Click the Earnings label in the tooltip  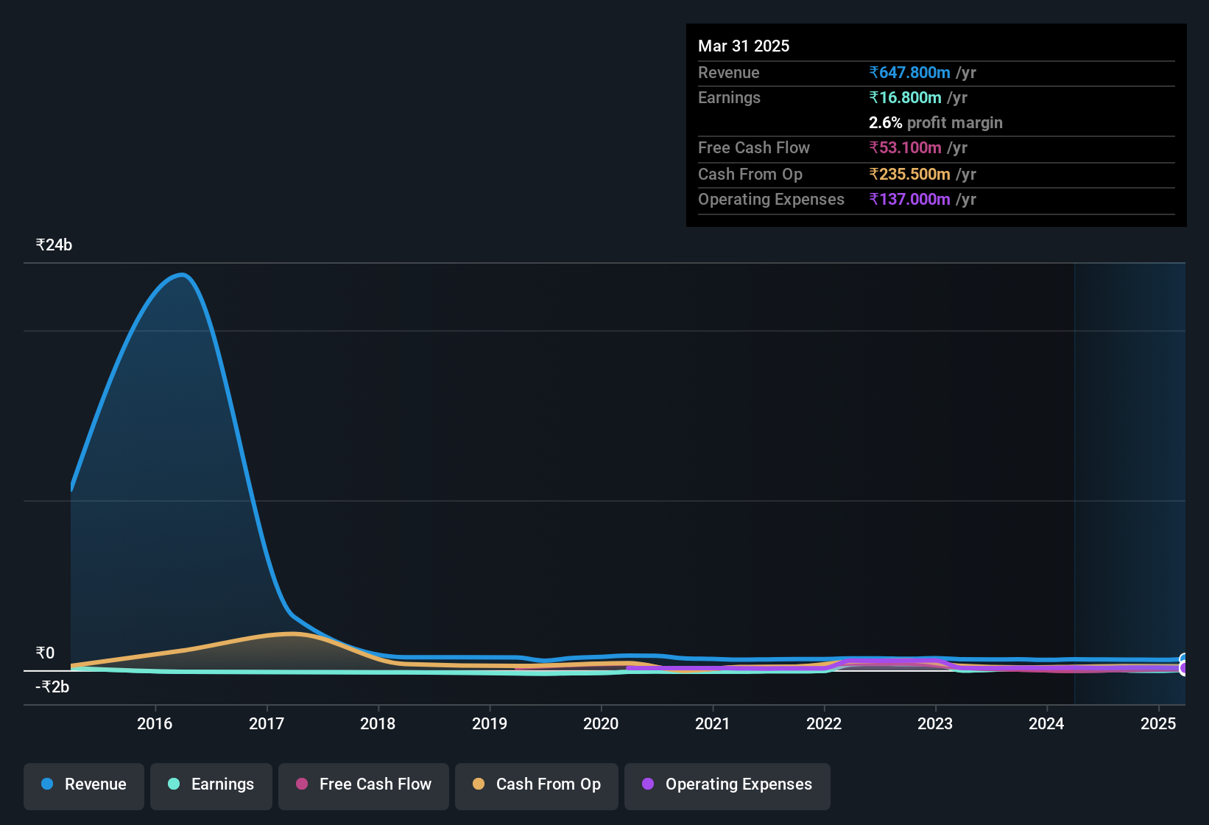[x=729, y=97]
